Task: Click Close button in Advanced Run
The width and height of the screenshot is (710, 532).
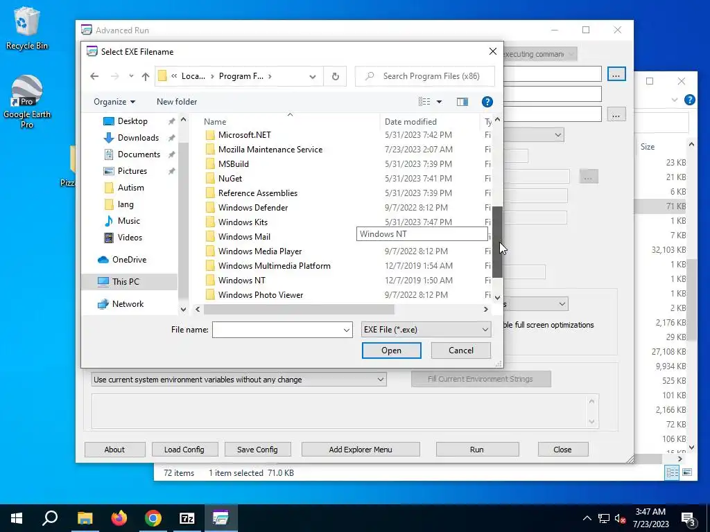Action: [562, 450]
